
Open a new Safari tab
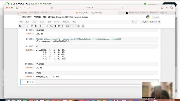[167, 8]
